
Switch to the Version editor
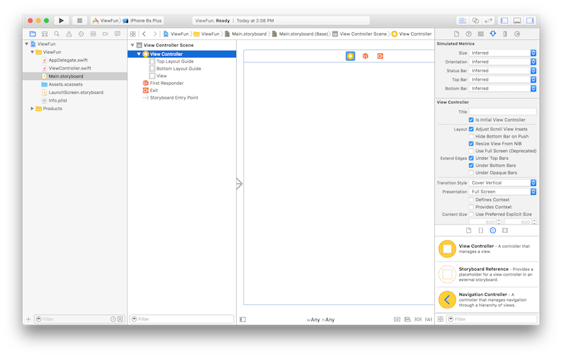coord(488,21)
